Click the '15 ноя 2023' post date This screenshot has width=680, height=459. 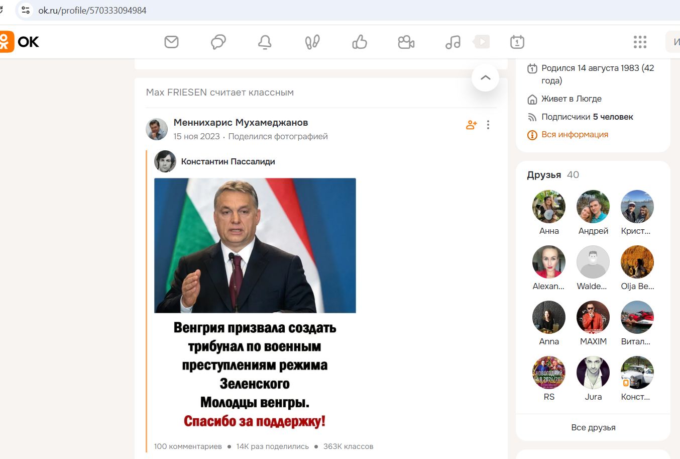(x=196, y=136)
